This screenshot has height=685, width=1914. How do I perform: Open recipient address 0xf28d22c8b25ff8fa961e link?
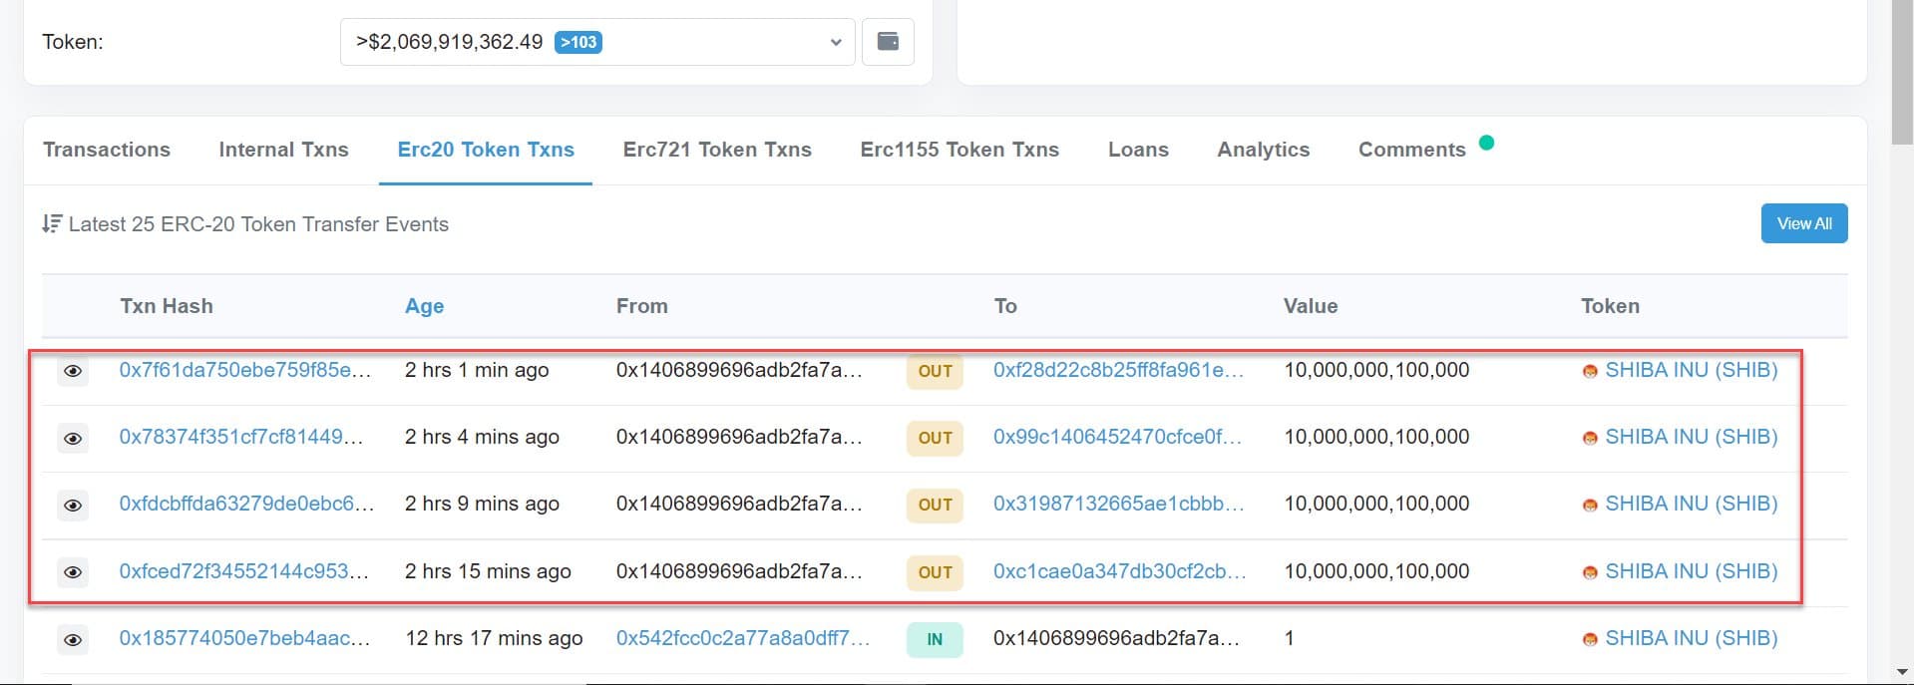point(1118,370)
